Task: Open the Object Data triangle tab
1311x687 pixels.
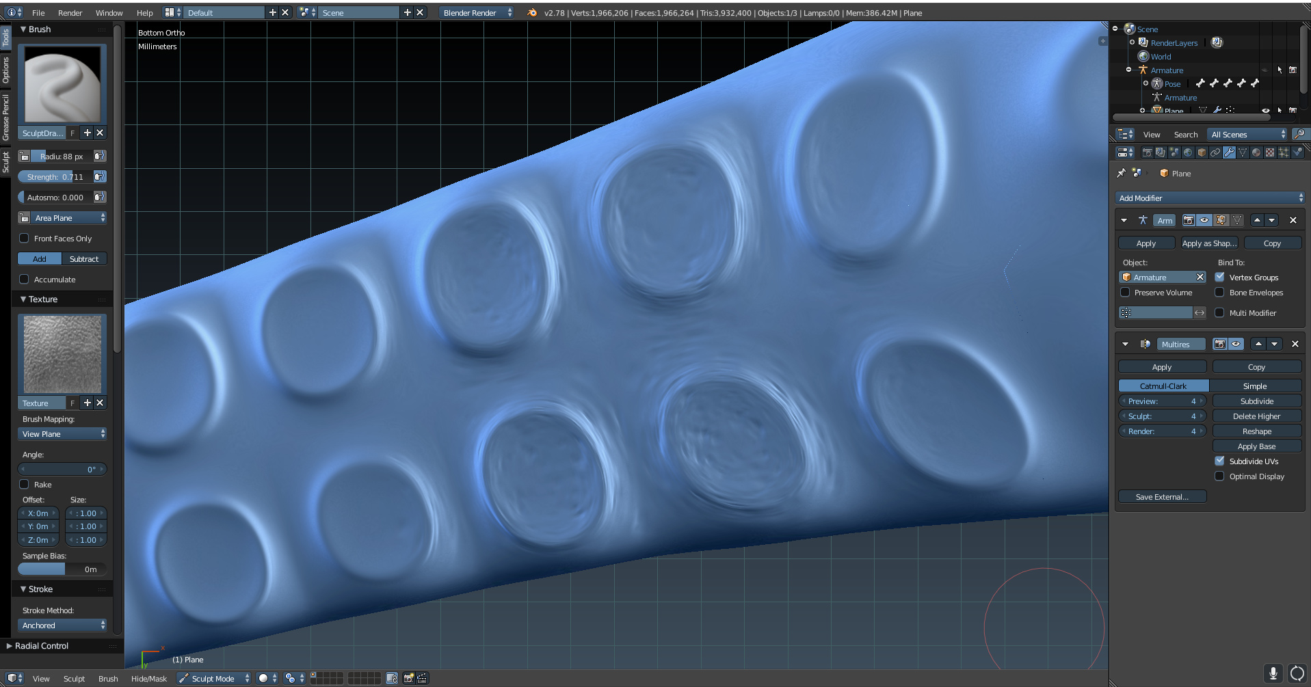Action: click(x=1243, y=152)
